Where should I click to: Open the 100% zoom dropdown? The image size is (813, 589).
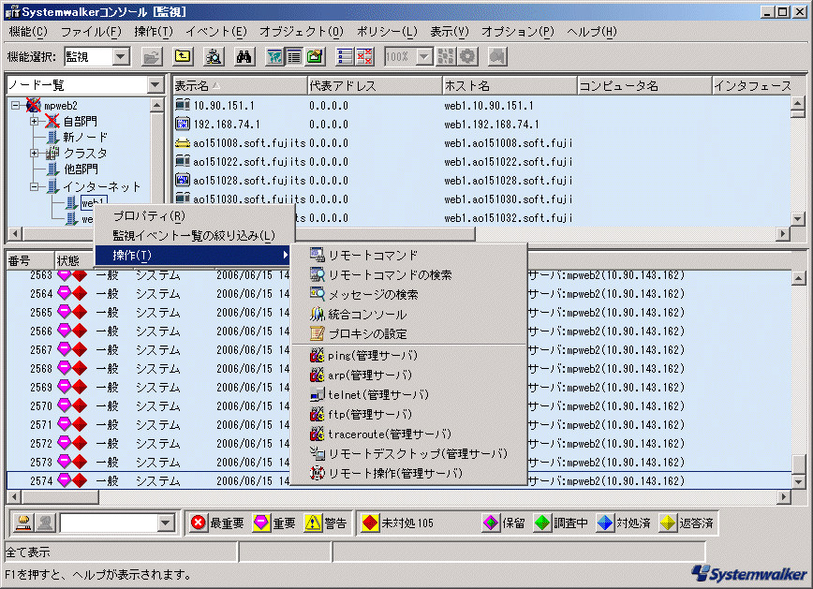424,56
